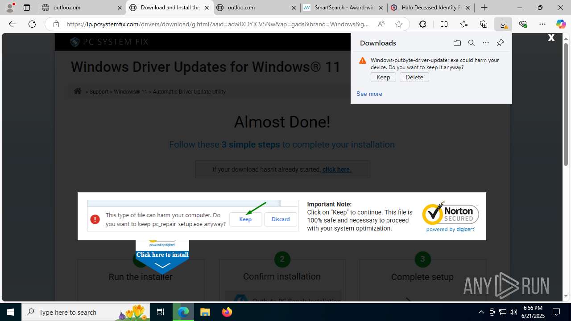This screenshot has width=571, height=321.
Task: Show hidden tray icons chevron
Action: pos(481,312)
